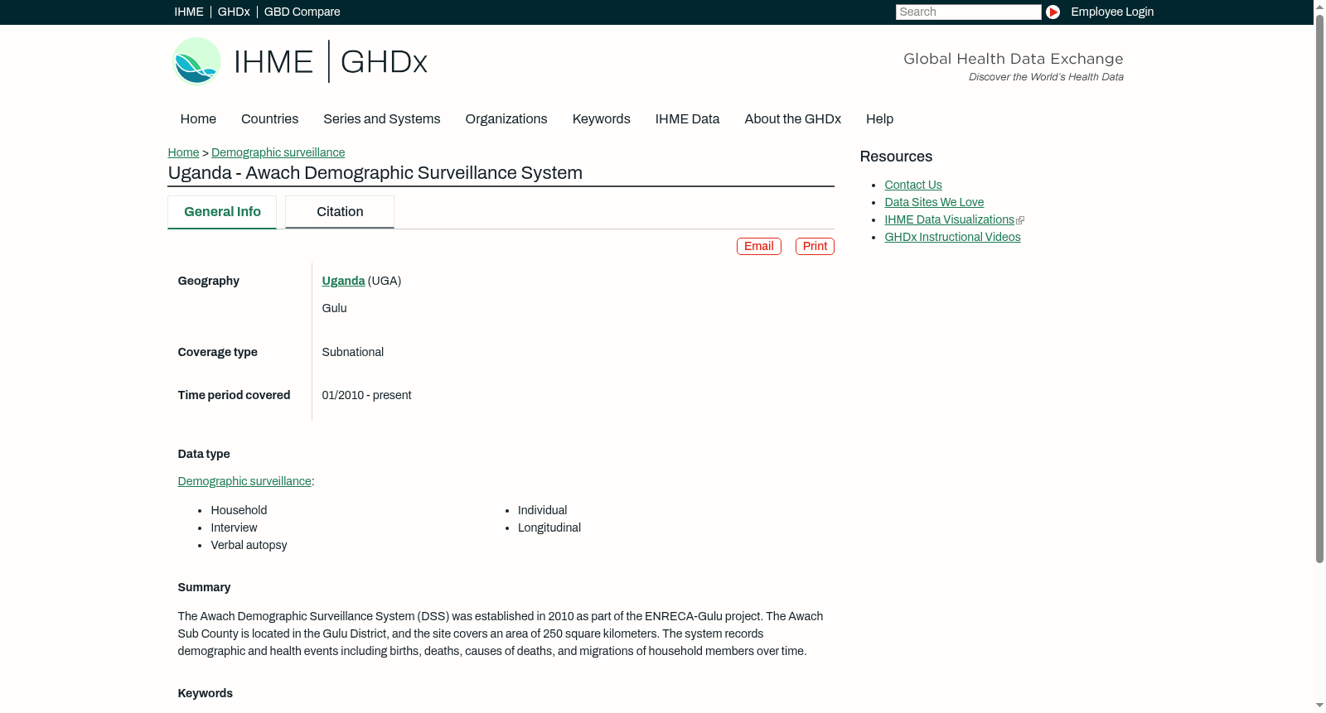Open the About the GHDx menu
The height and width of the screenshot is (713, 1326).
coord(792,119)
